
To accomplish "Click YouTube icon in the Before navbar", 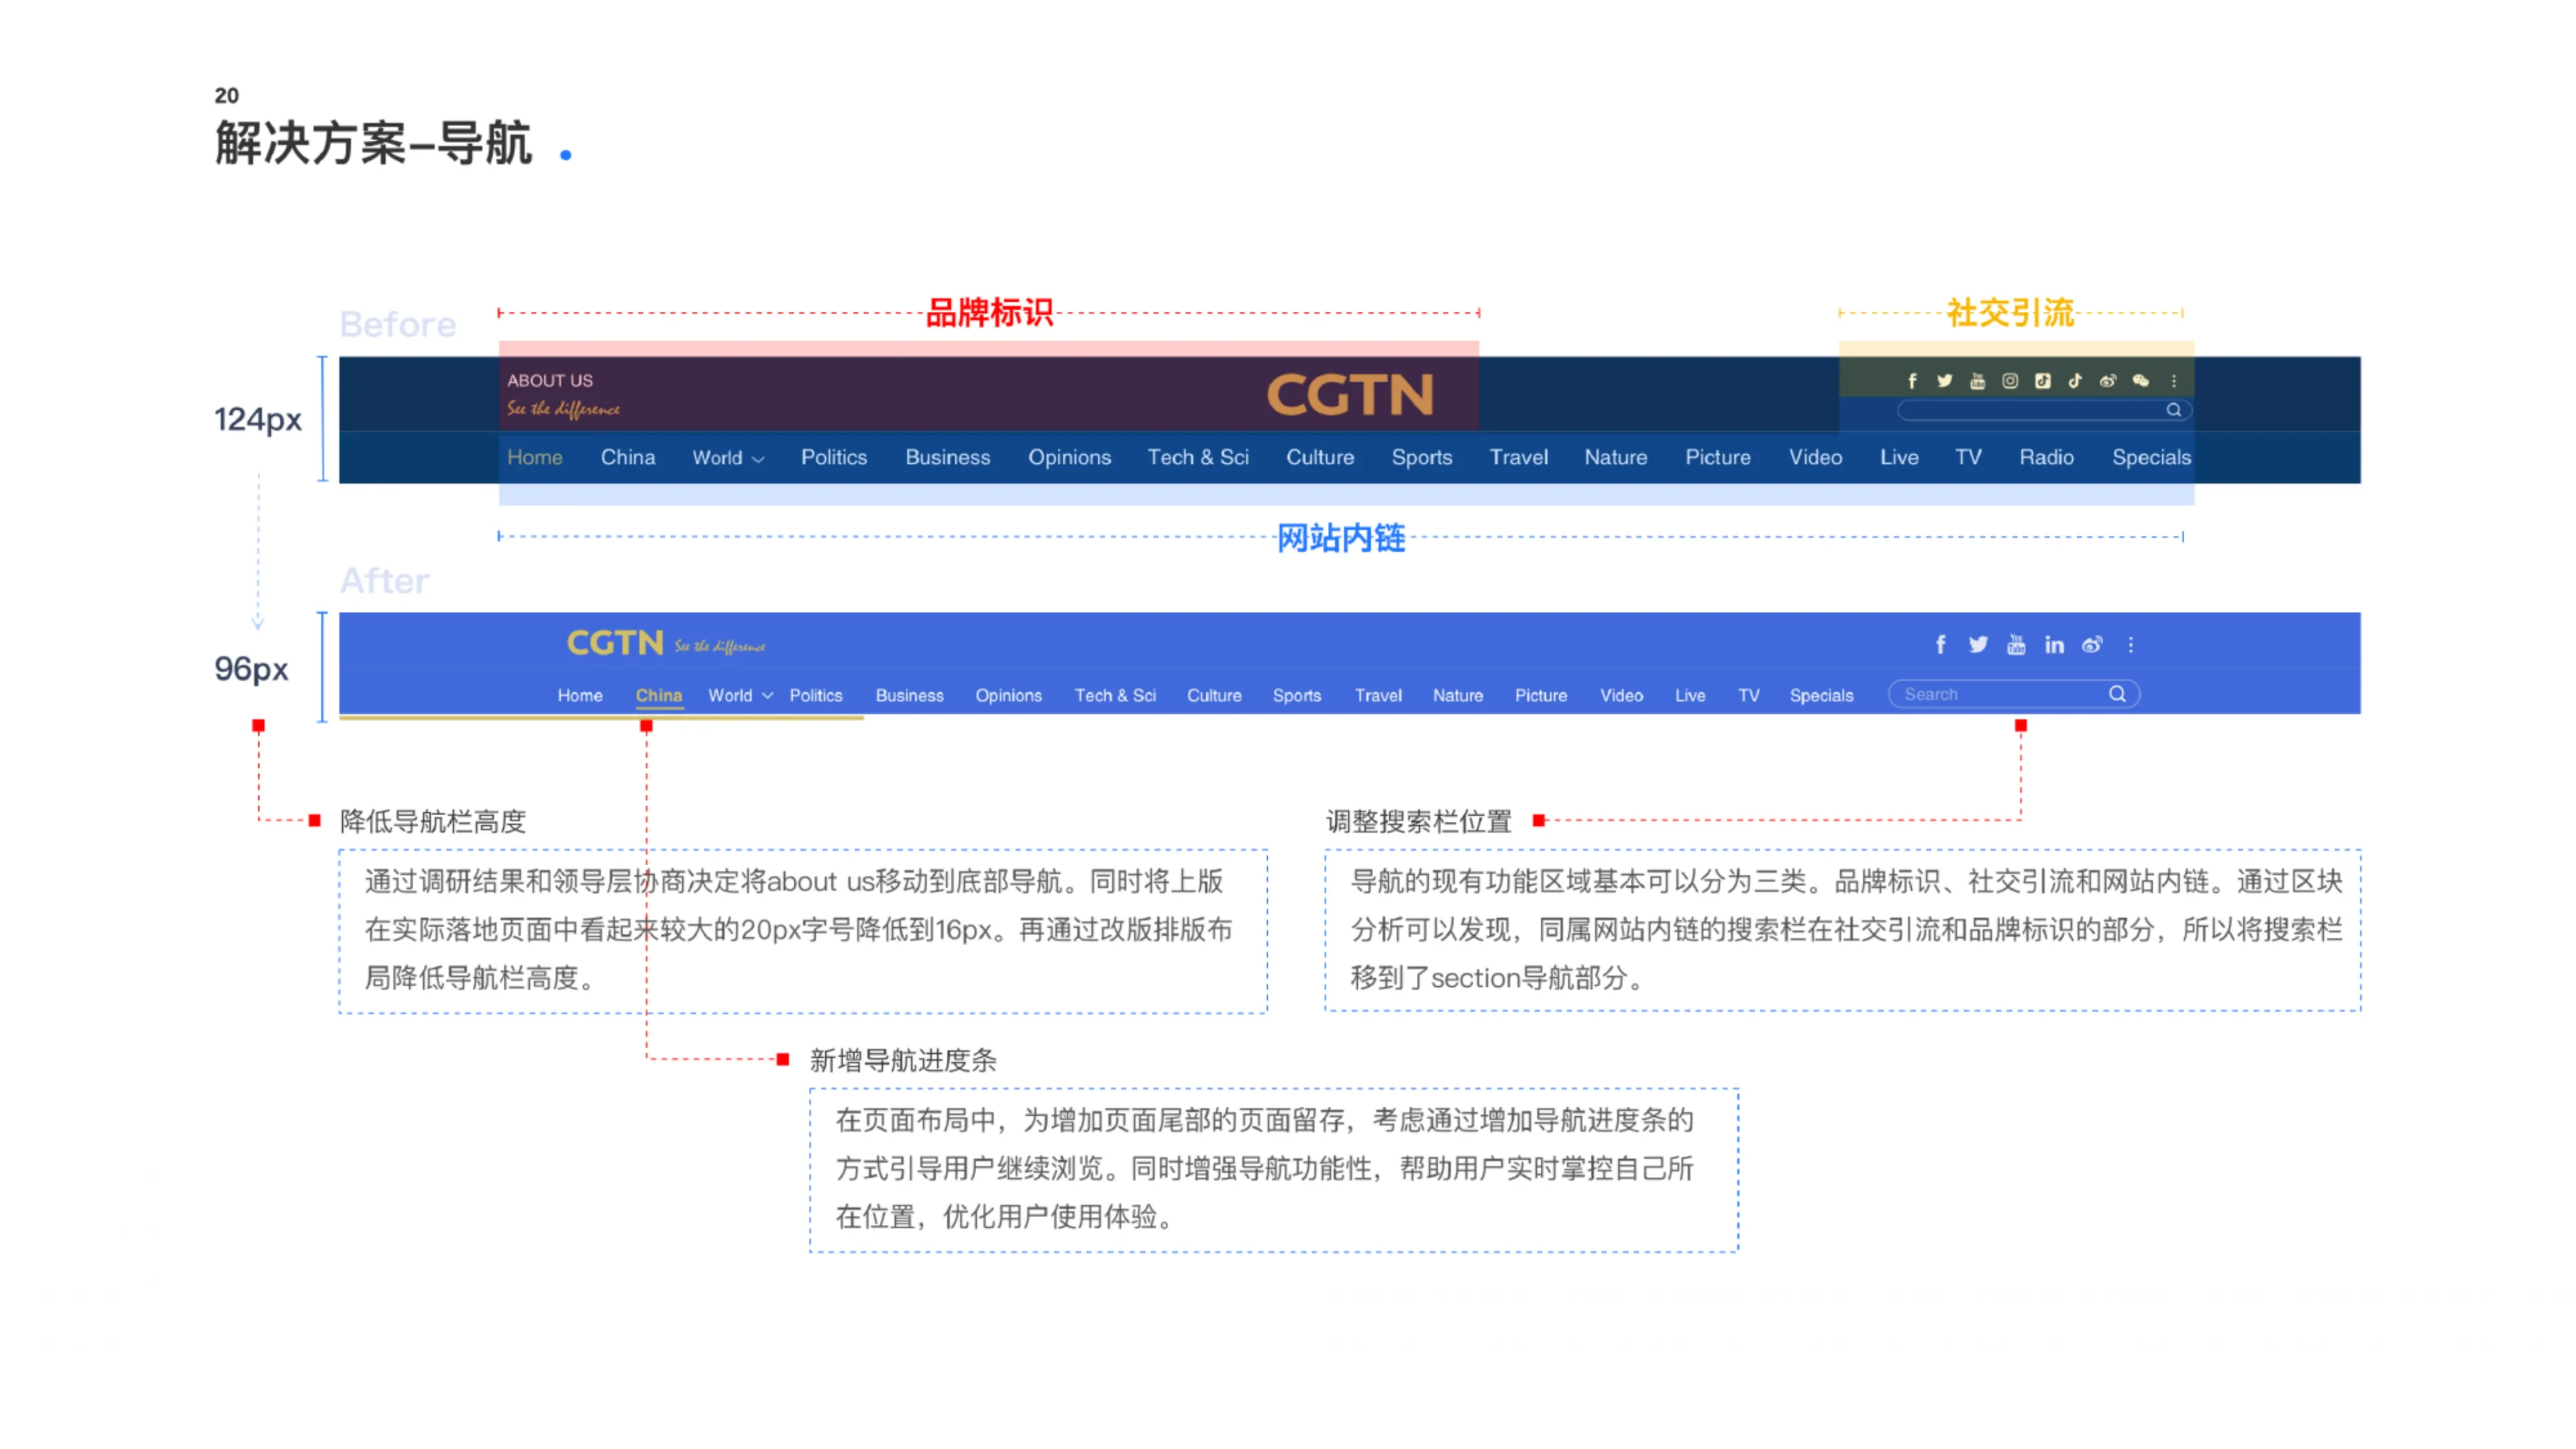I will tap(1977, 381).
